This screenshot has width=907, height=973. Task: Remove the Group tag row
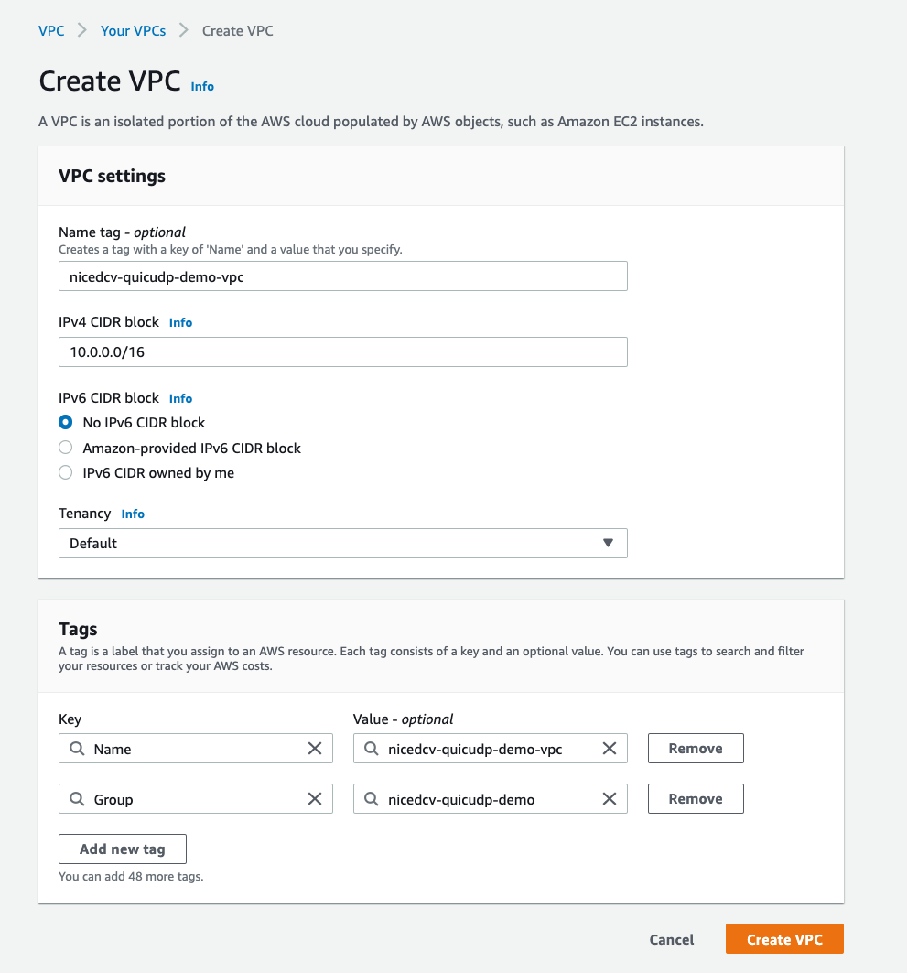pyautogui.click(x=695, y=799)
